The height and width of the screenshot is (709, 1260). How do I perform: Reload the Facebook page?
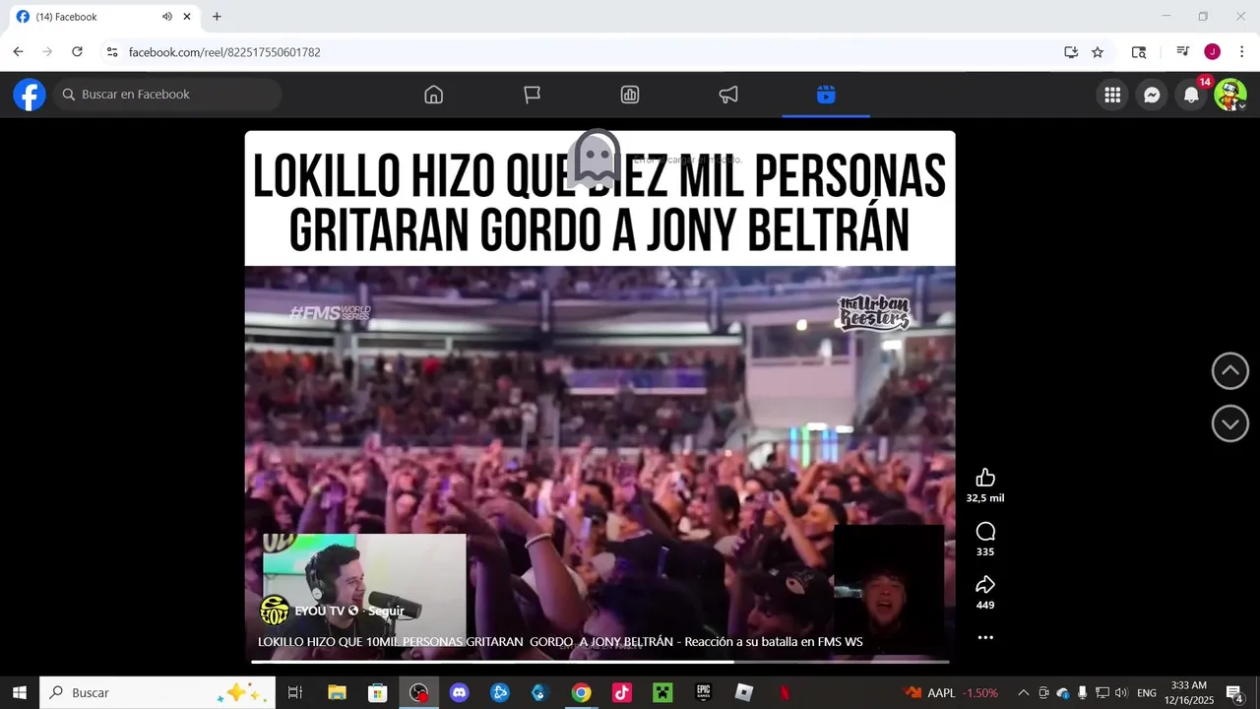coord(77,52)
